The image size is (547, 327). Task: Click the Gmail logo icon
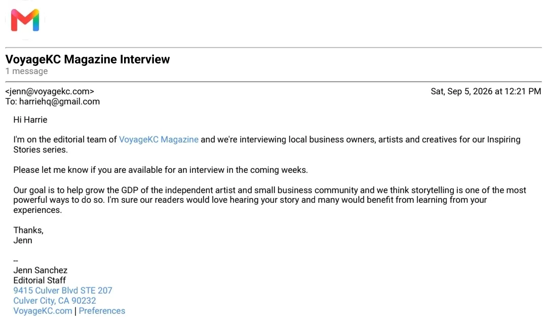25,20
